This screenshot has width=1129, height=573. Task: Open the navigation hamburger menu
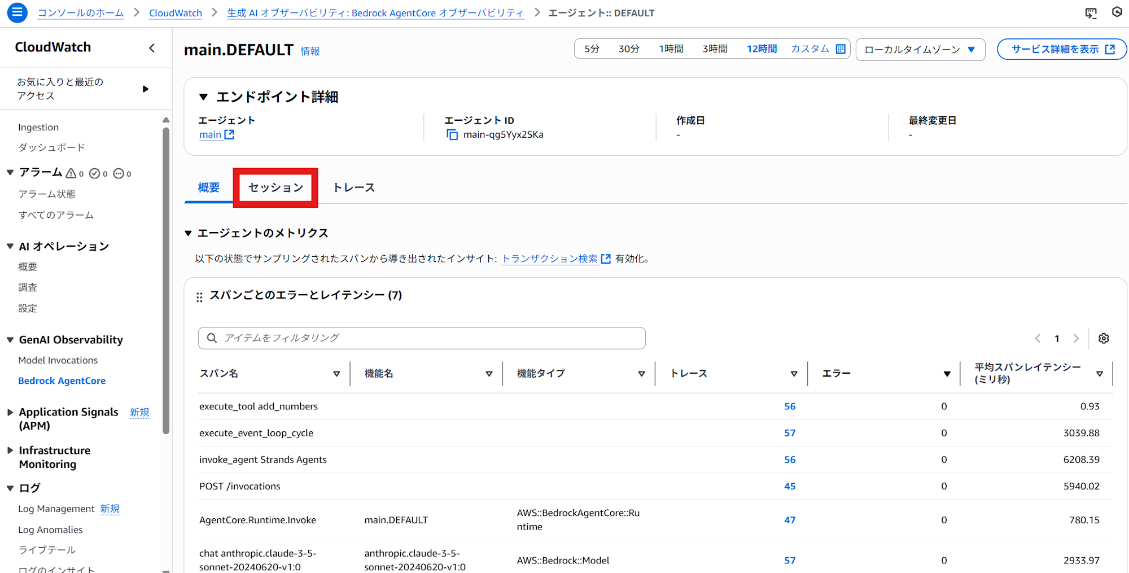(x=16, y=12)
